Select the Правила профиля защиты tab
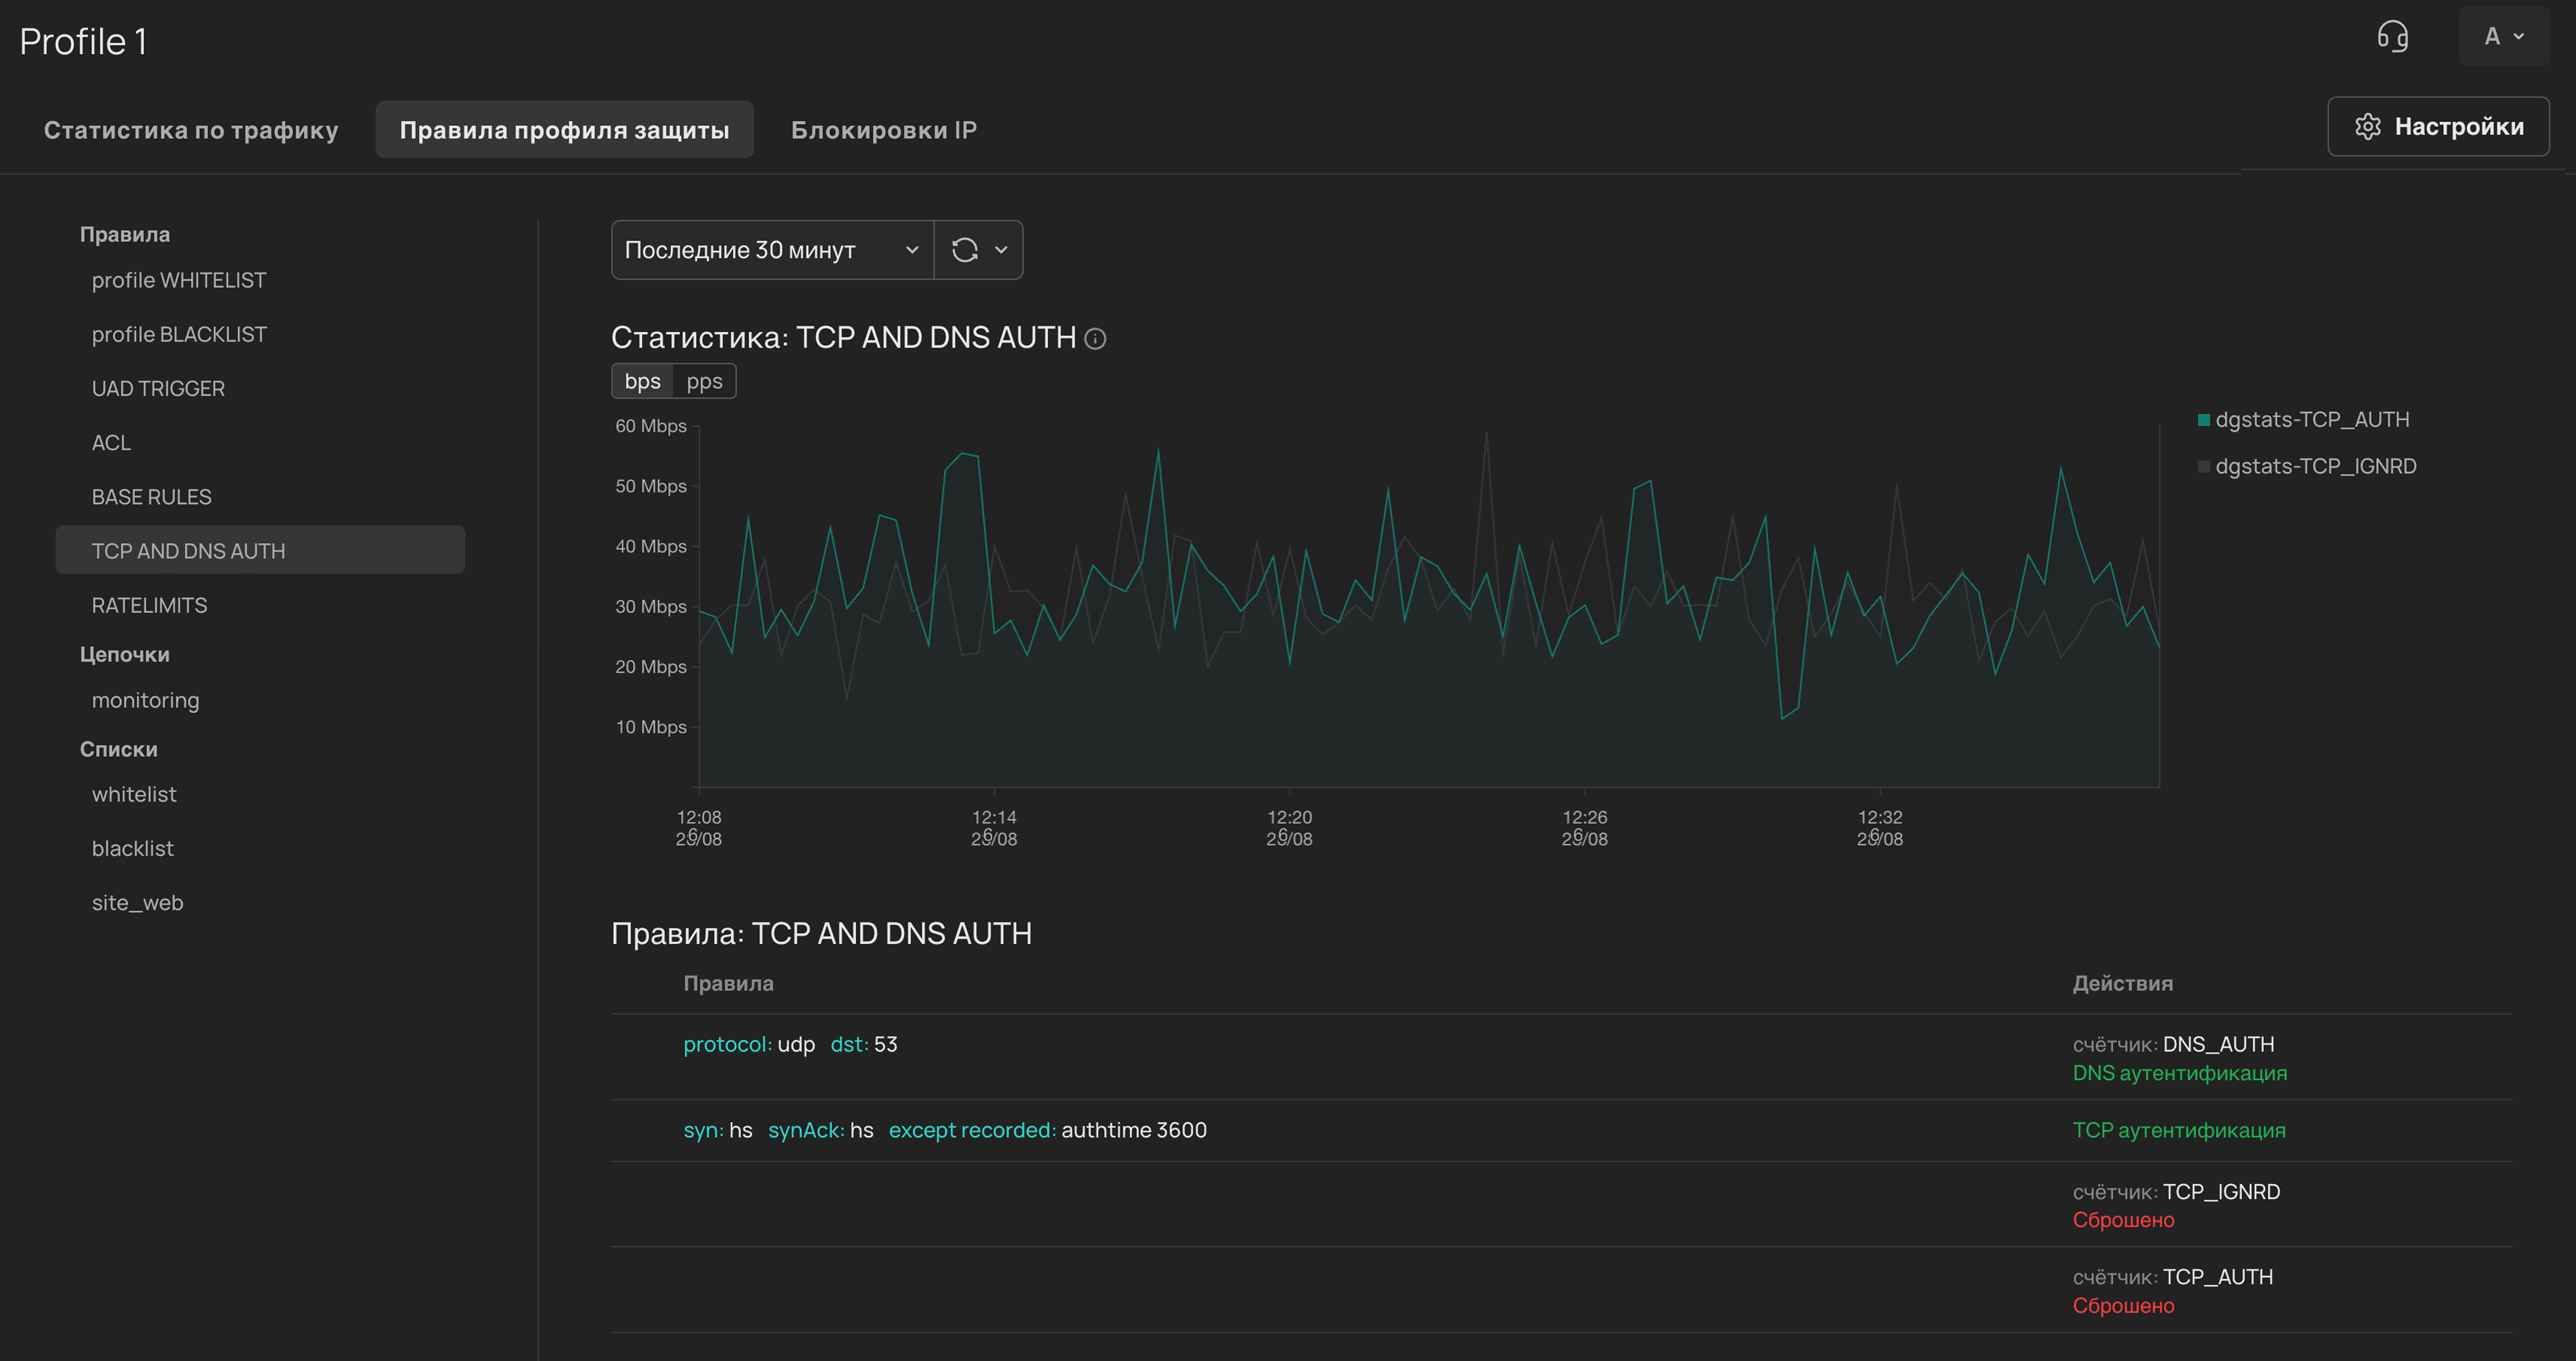This screenshot has height=1361, width=2576. [564, 130]
